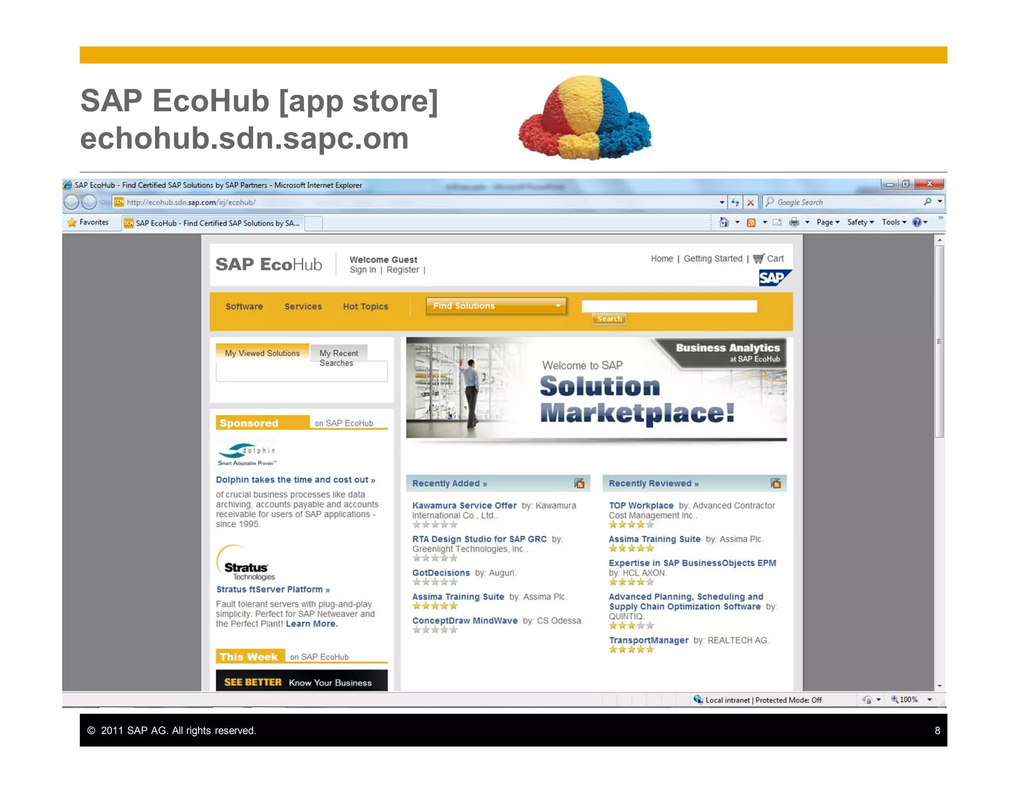Click the Learn More link
This screenshot has height=793, width=1027.
311,624
